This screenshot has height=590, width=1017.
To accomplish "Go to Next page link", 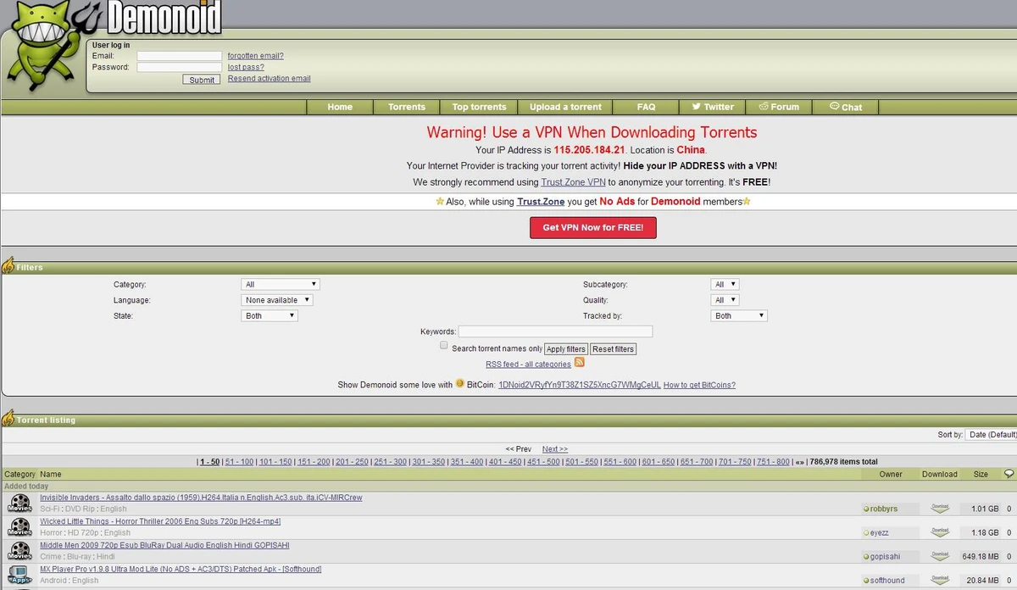I will (555, 449).
